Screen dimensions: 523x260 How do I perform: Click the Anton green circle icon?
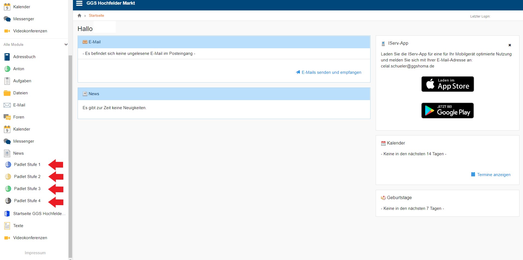point(7,69)
